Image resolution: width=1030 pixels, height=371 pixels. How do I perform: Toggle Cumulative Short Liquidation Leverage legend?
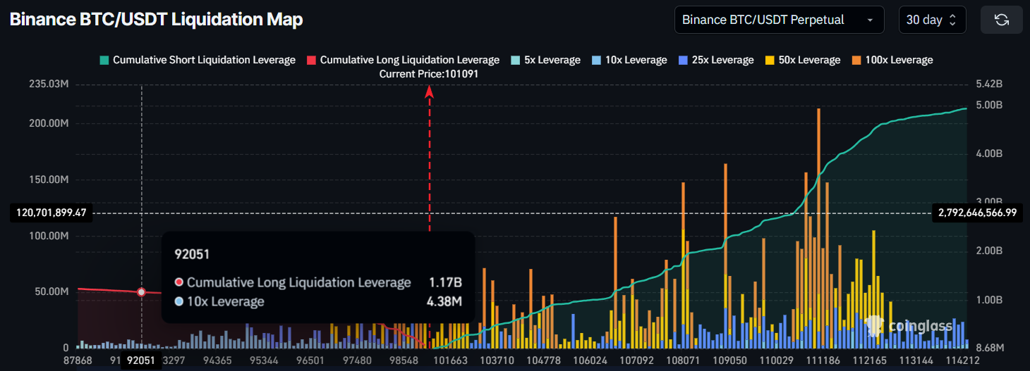pyautogui.click(x=198, y=60)
